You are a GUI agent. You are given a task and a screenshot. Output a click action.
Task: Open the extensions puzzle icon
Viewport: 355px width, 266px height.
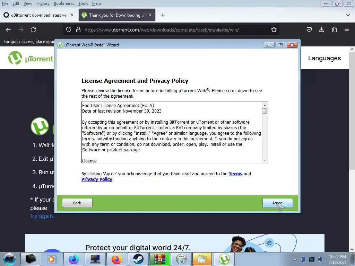tap(334, 30)
